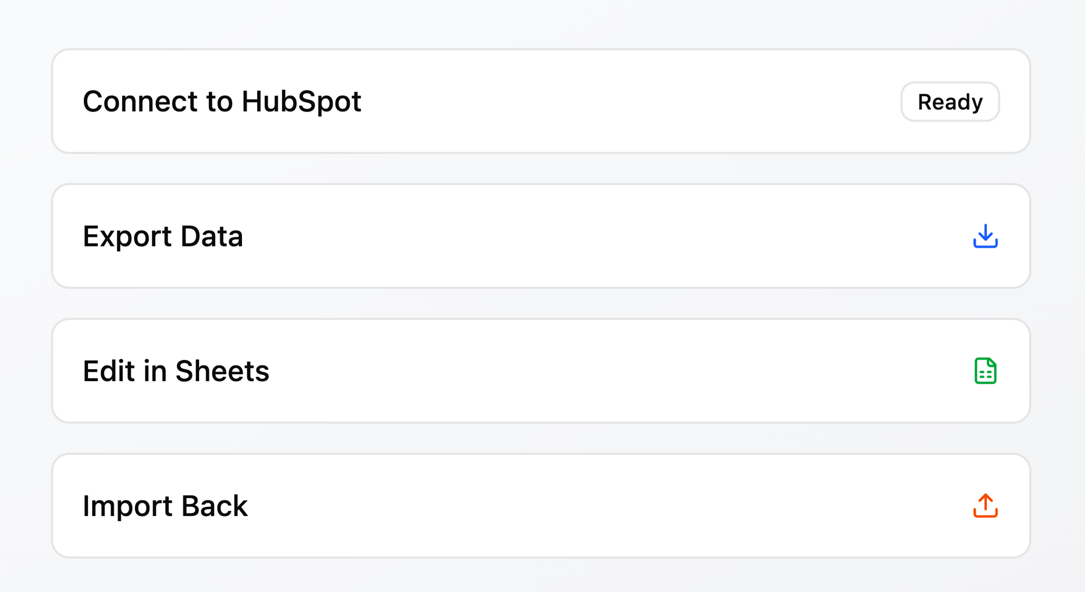
Task: Check HubSpot connection via Ready pill
Action: 950,102
